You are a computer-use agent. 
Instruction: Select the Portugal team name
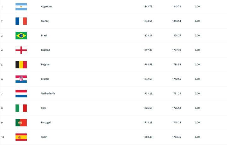[46, 123]
